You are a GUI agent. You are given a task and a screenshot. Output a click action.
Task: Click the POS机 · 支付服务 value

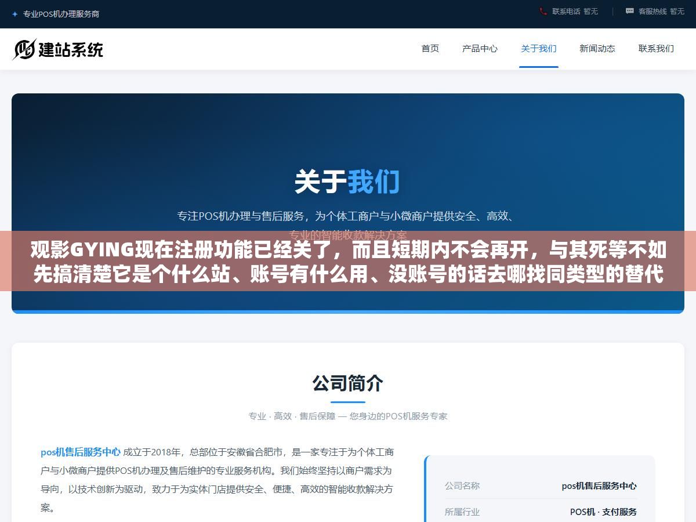603,512
